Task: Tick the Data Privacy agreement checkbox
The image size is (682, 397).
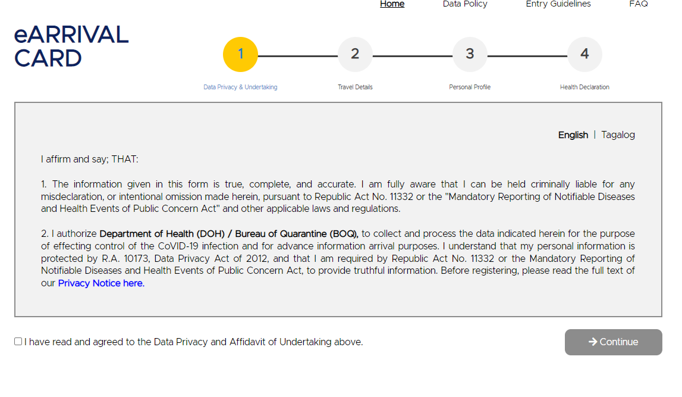Action: pyautogui.click(x=18, y=341)
